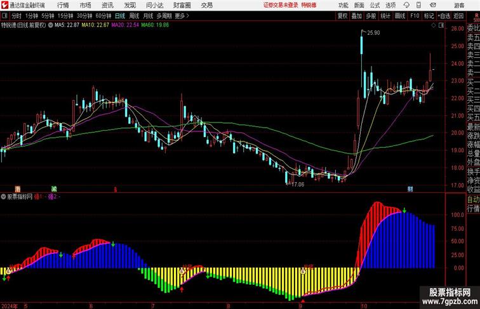
Task: Open the 公式 menu
Action: click(375, 5)
